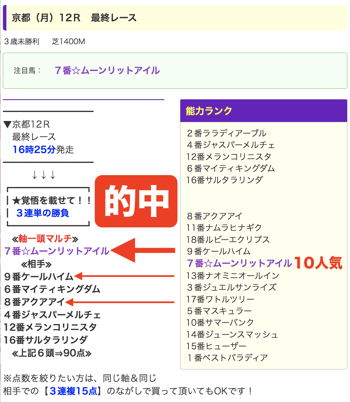Click the ▼ triangle before 京都12R
Viewport: 350px width, 402px height.
pos(7,124)
